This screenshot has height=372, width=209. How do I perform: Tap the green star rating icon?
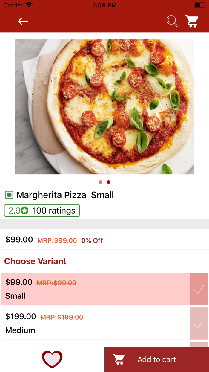pos(25,211)
